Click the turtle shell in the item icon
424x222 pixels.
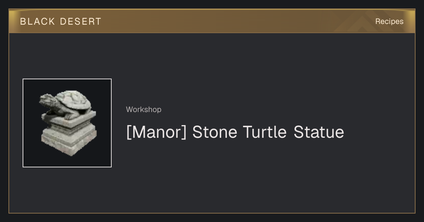click(x=72, y=101)
